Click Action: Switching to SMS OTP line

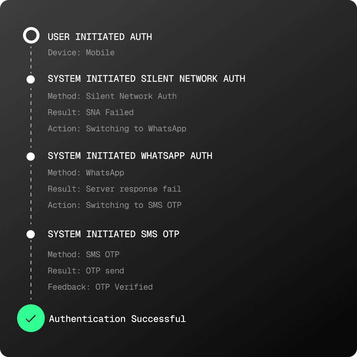[114, 205]
